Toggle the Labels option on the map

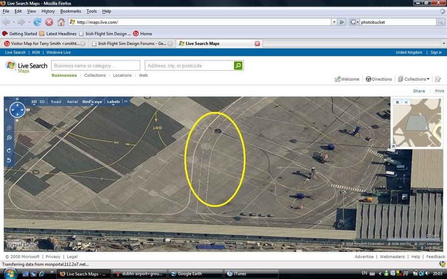pos(113,102)
